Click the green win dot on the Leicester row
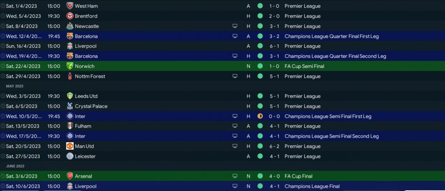This screenshot has height=191, width=445. (x=260, y=156)
